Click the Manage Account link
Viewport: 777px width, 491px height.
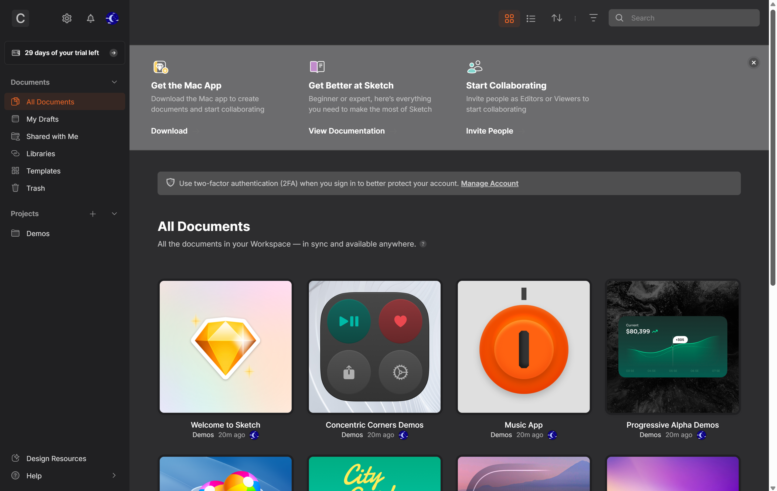[x=489, y=183]
